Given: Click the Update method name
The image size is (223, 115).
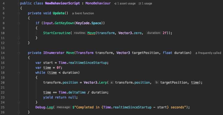Looking at the screenshot, I should [59, 13].
